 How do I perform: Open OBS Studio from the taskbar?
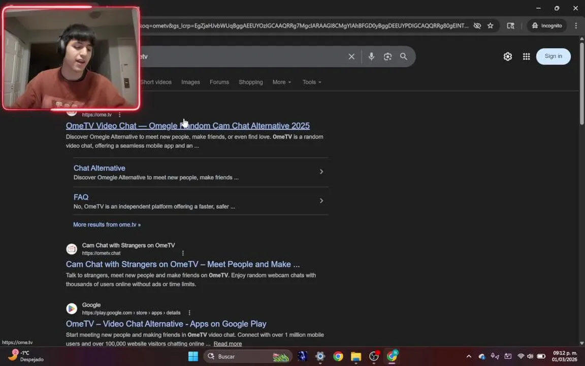pyautogui.click(x=374, y=356)
